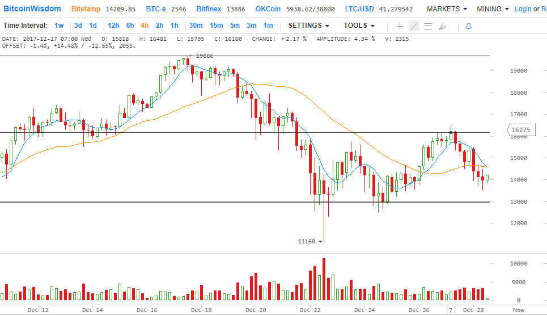Image resolution: width=547 pixels, height=316 pixels.
Task: Select the fan lines drawing tool
Action: pyautogui.click(x=442, y=26)
